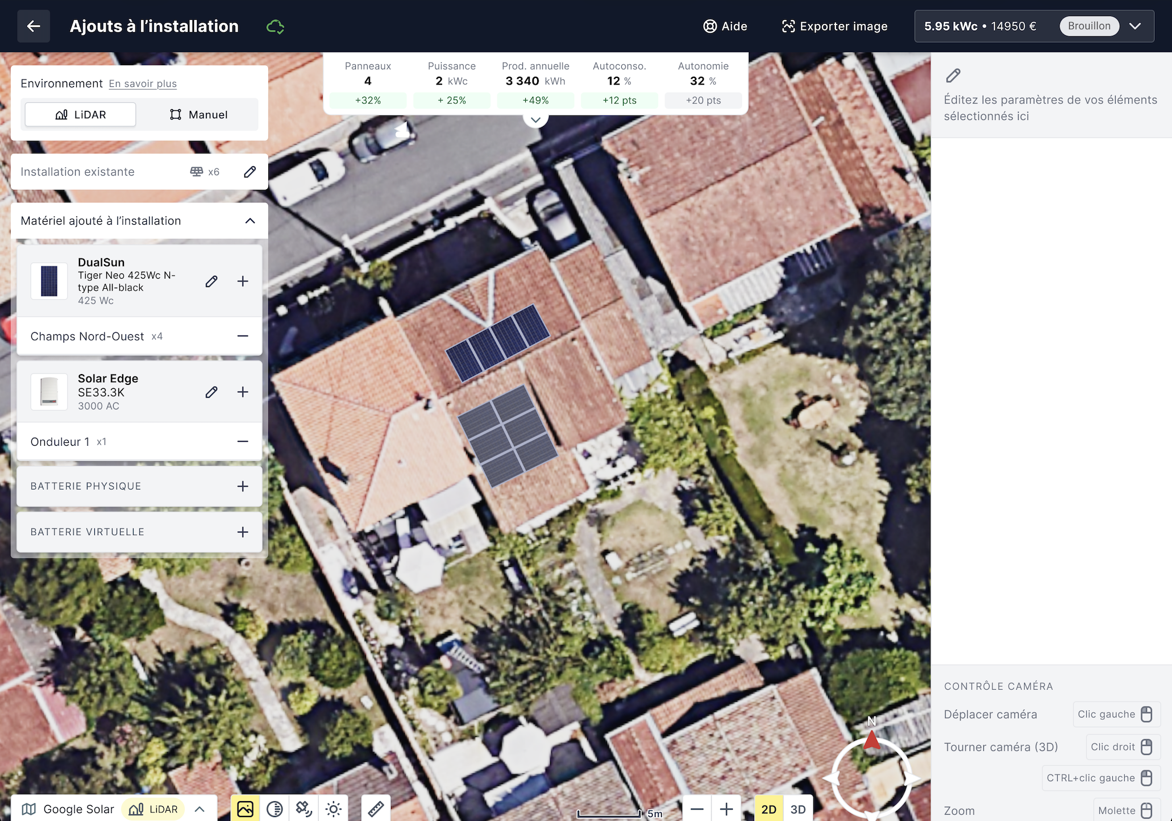Edit the Installation existante with pencil icon
1172x821 pixels.
click(250, 172)
